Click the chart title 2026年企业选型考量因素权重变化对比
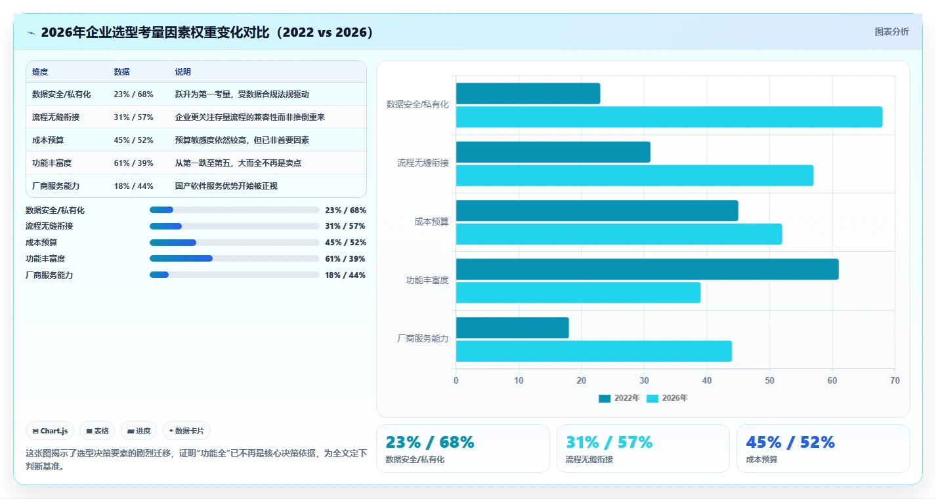This screenshot has width=936, height=499. click(207, 33)
